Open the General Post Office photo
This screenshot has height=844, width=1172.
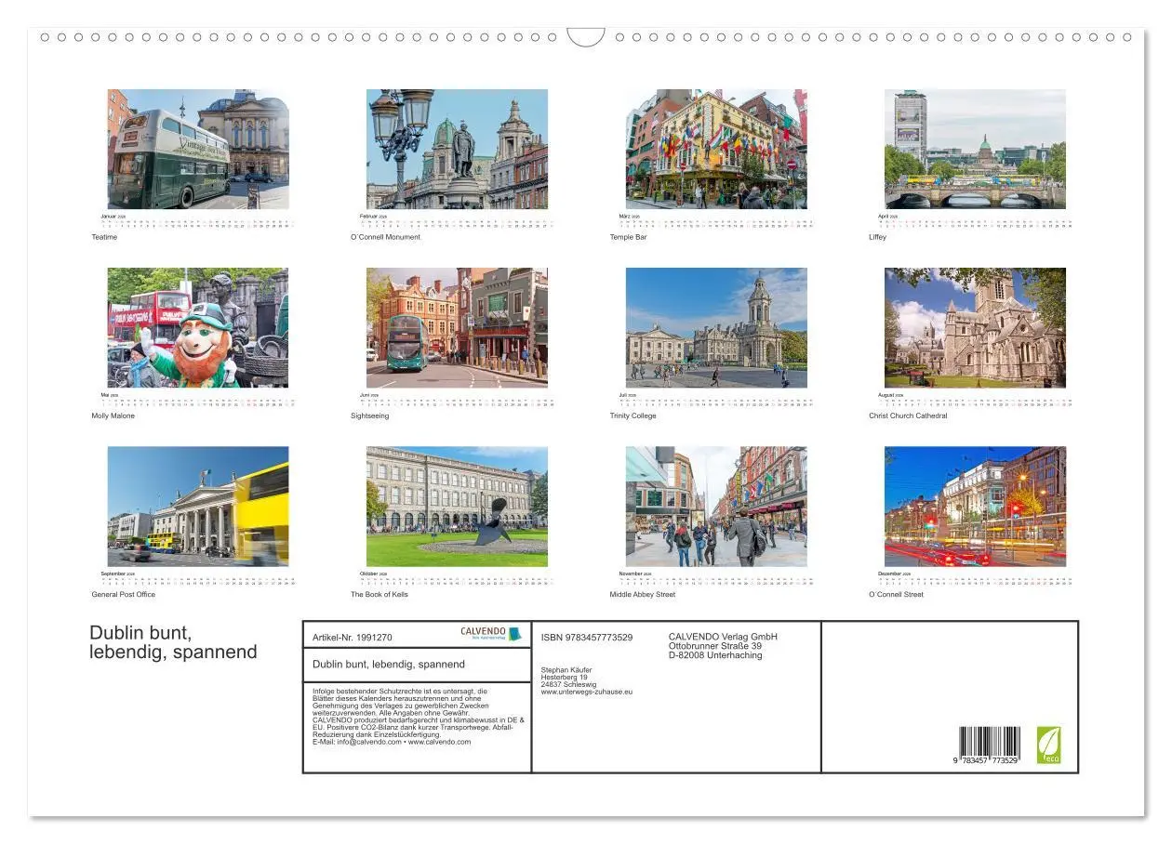197,507
